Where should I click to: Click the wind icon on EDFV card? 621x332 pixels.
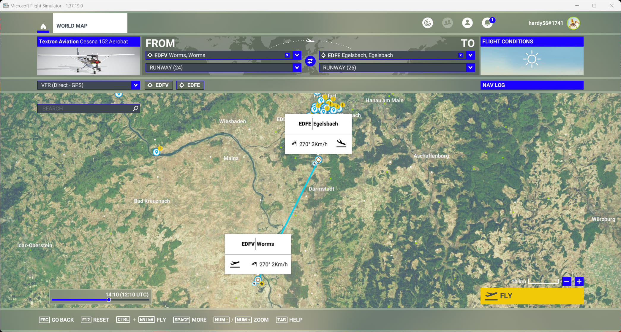point(254,264)
